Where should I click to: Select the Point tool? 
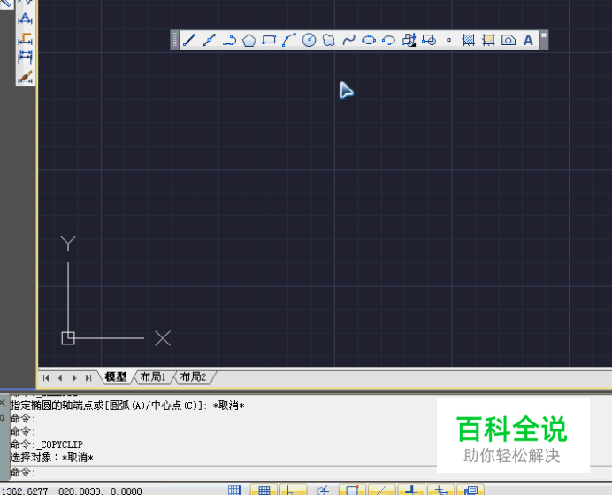pos(448,40)
